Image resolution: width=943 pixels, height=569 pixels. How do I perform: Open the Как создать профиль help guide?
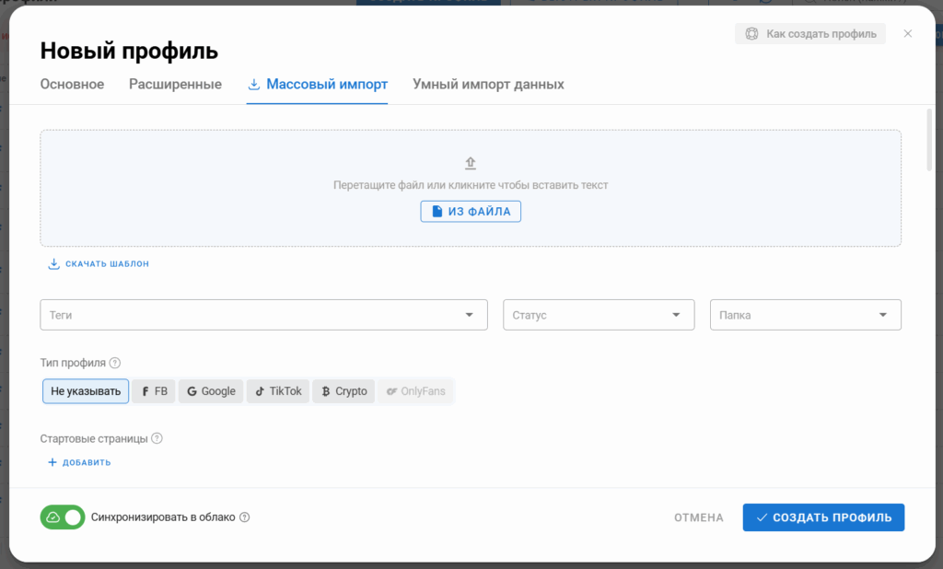pyautogui.click(x=810, y=34)
